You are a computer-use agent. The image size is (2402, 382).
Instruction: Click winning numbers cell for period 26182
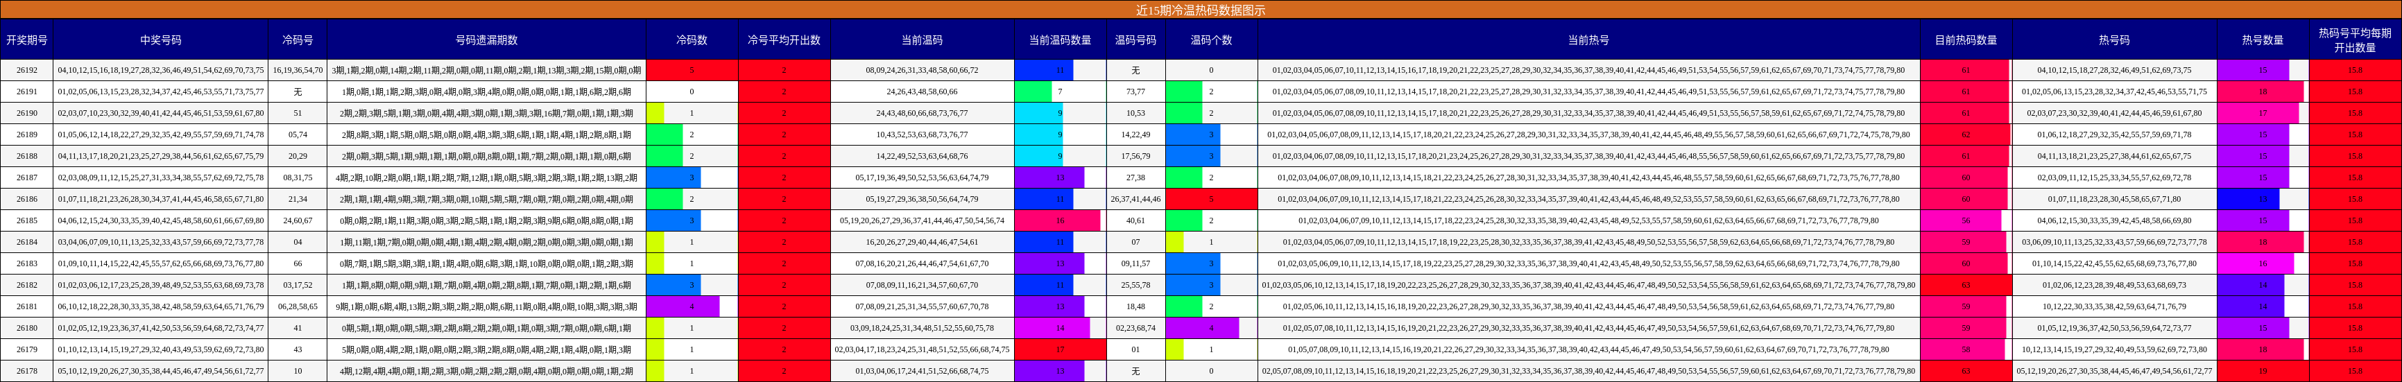pyautogui.click(x=160, y=285)
